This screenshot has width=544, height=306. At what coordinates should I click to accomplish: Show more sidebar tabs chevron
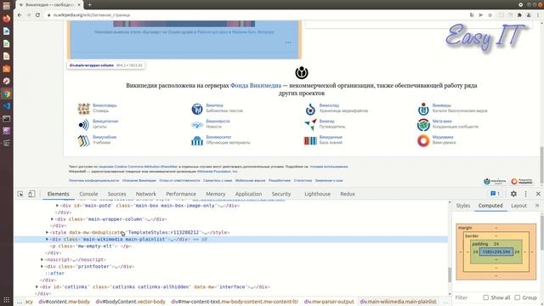536,206
